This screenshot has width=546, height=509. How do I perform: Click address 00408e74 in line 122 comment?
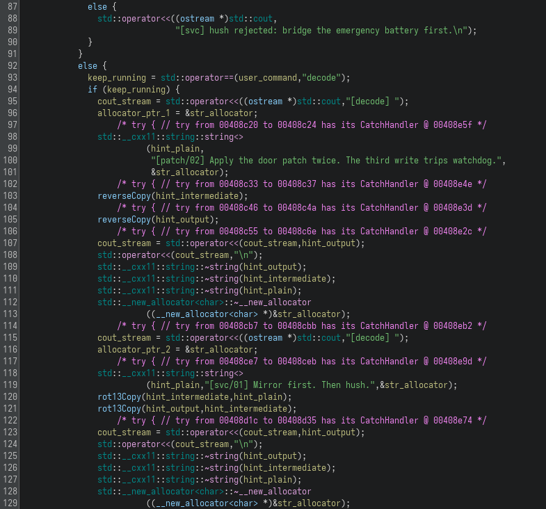click(x=453, y=420)
